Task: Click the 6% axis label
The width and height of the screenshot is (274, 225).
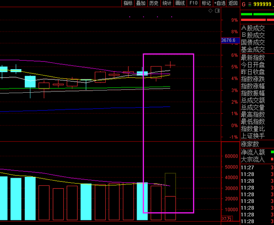Action: coord(235,55)
